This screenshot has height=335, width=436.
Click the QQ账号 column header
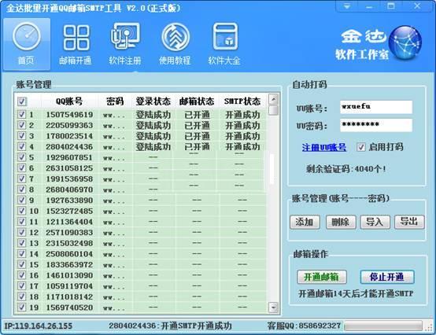[69, 101]
